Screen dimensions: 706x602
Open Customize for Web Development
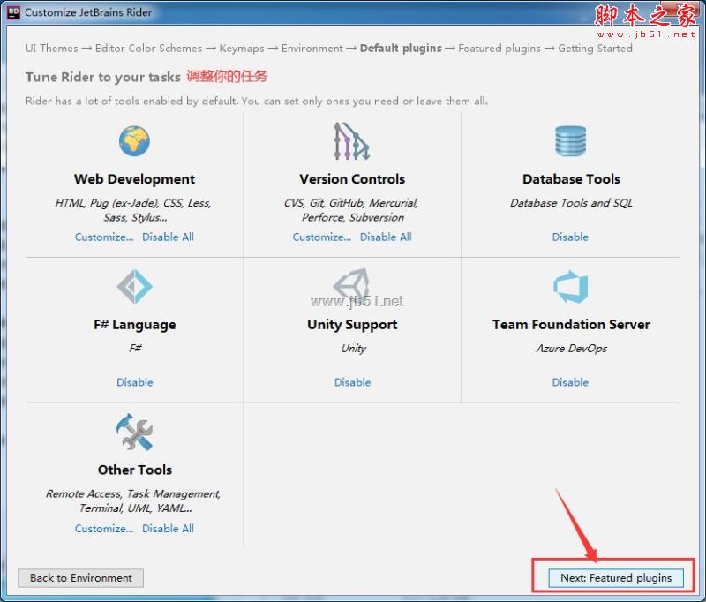pos(104,237)
